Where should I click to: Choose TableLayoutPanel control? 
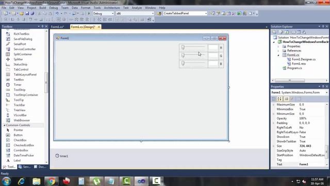click(x=25, y=74)
